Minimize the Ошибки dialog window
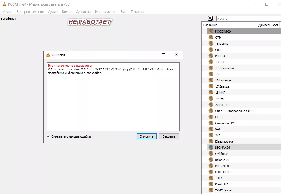This screenshot has width=281, height=194. coord(151,55)
